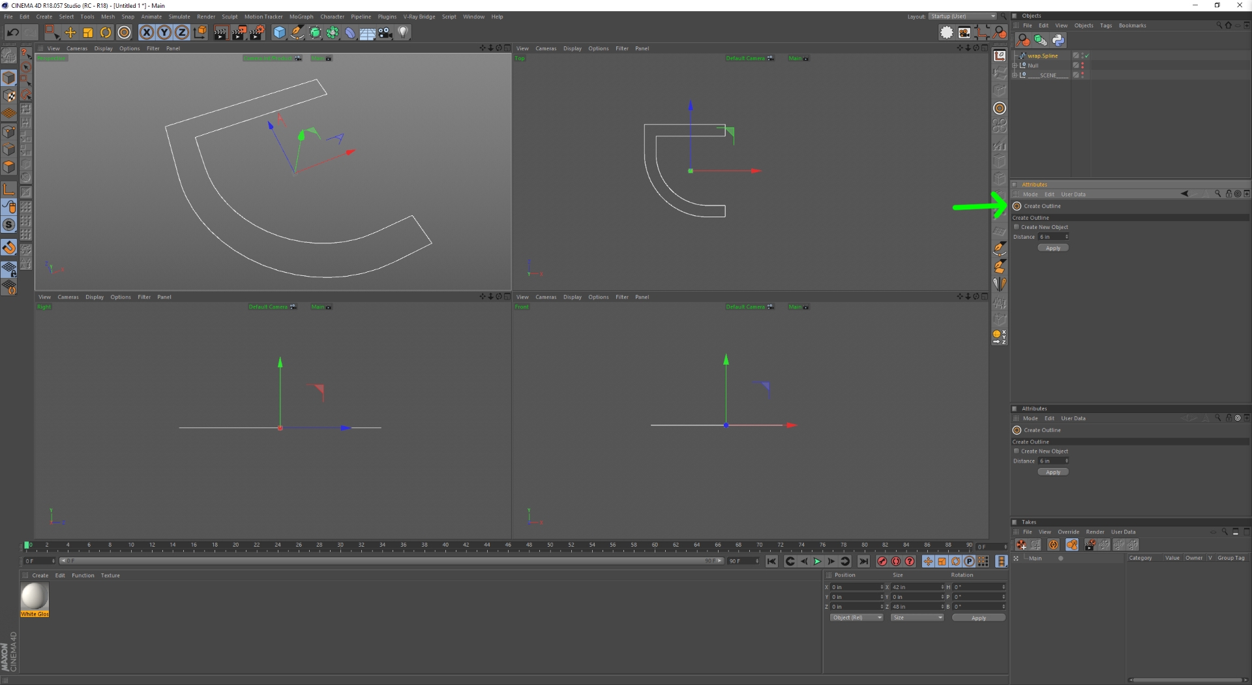Jump to the end of the animation
The image size is (1252, 685).
click(864, 561)
